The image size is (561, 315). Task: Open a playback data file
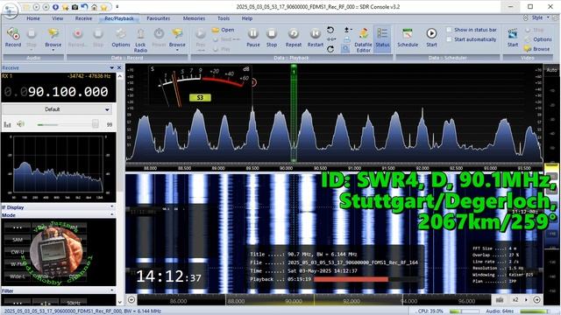[x=223, y=30]
